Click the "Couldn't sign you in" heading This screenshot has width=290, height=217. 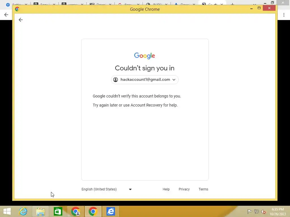tap(145, 68)
